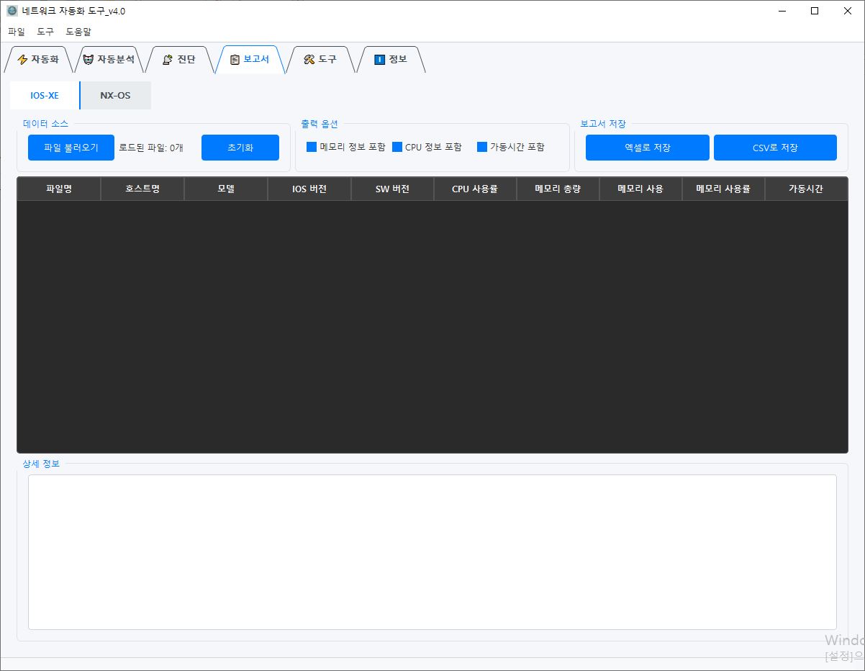Switch to the NX-OS sub-tab

115,95
